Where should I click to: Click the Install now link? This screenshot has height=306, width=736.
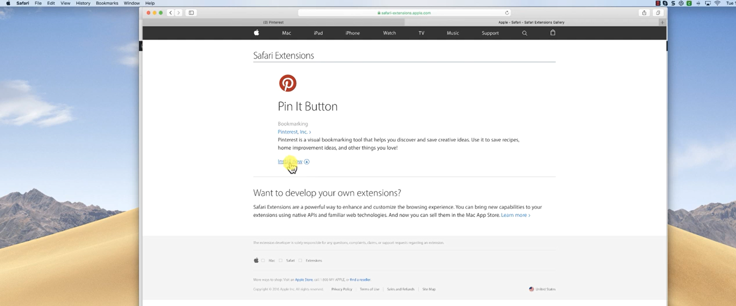[290, 161]
